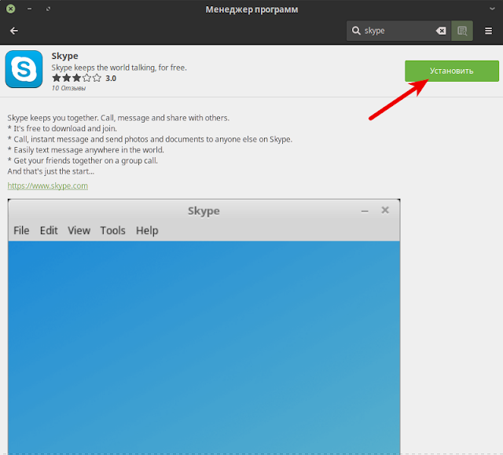Click 'Skype keeps the world talking' tagline
The image size is (503, 455).
(119, 68)
